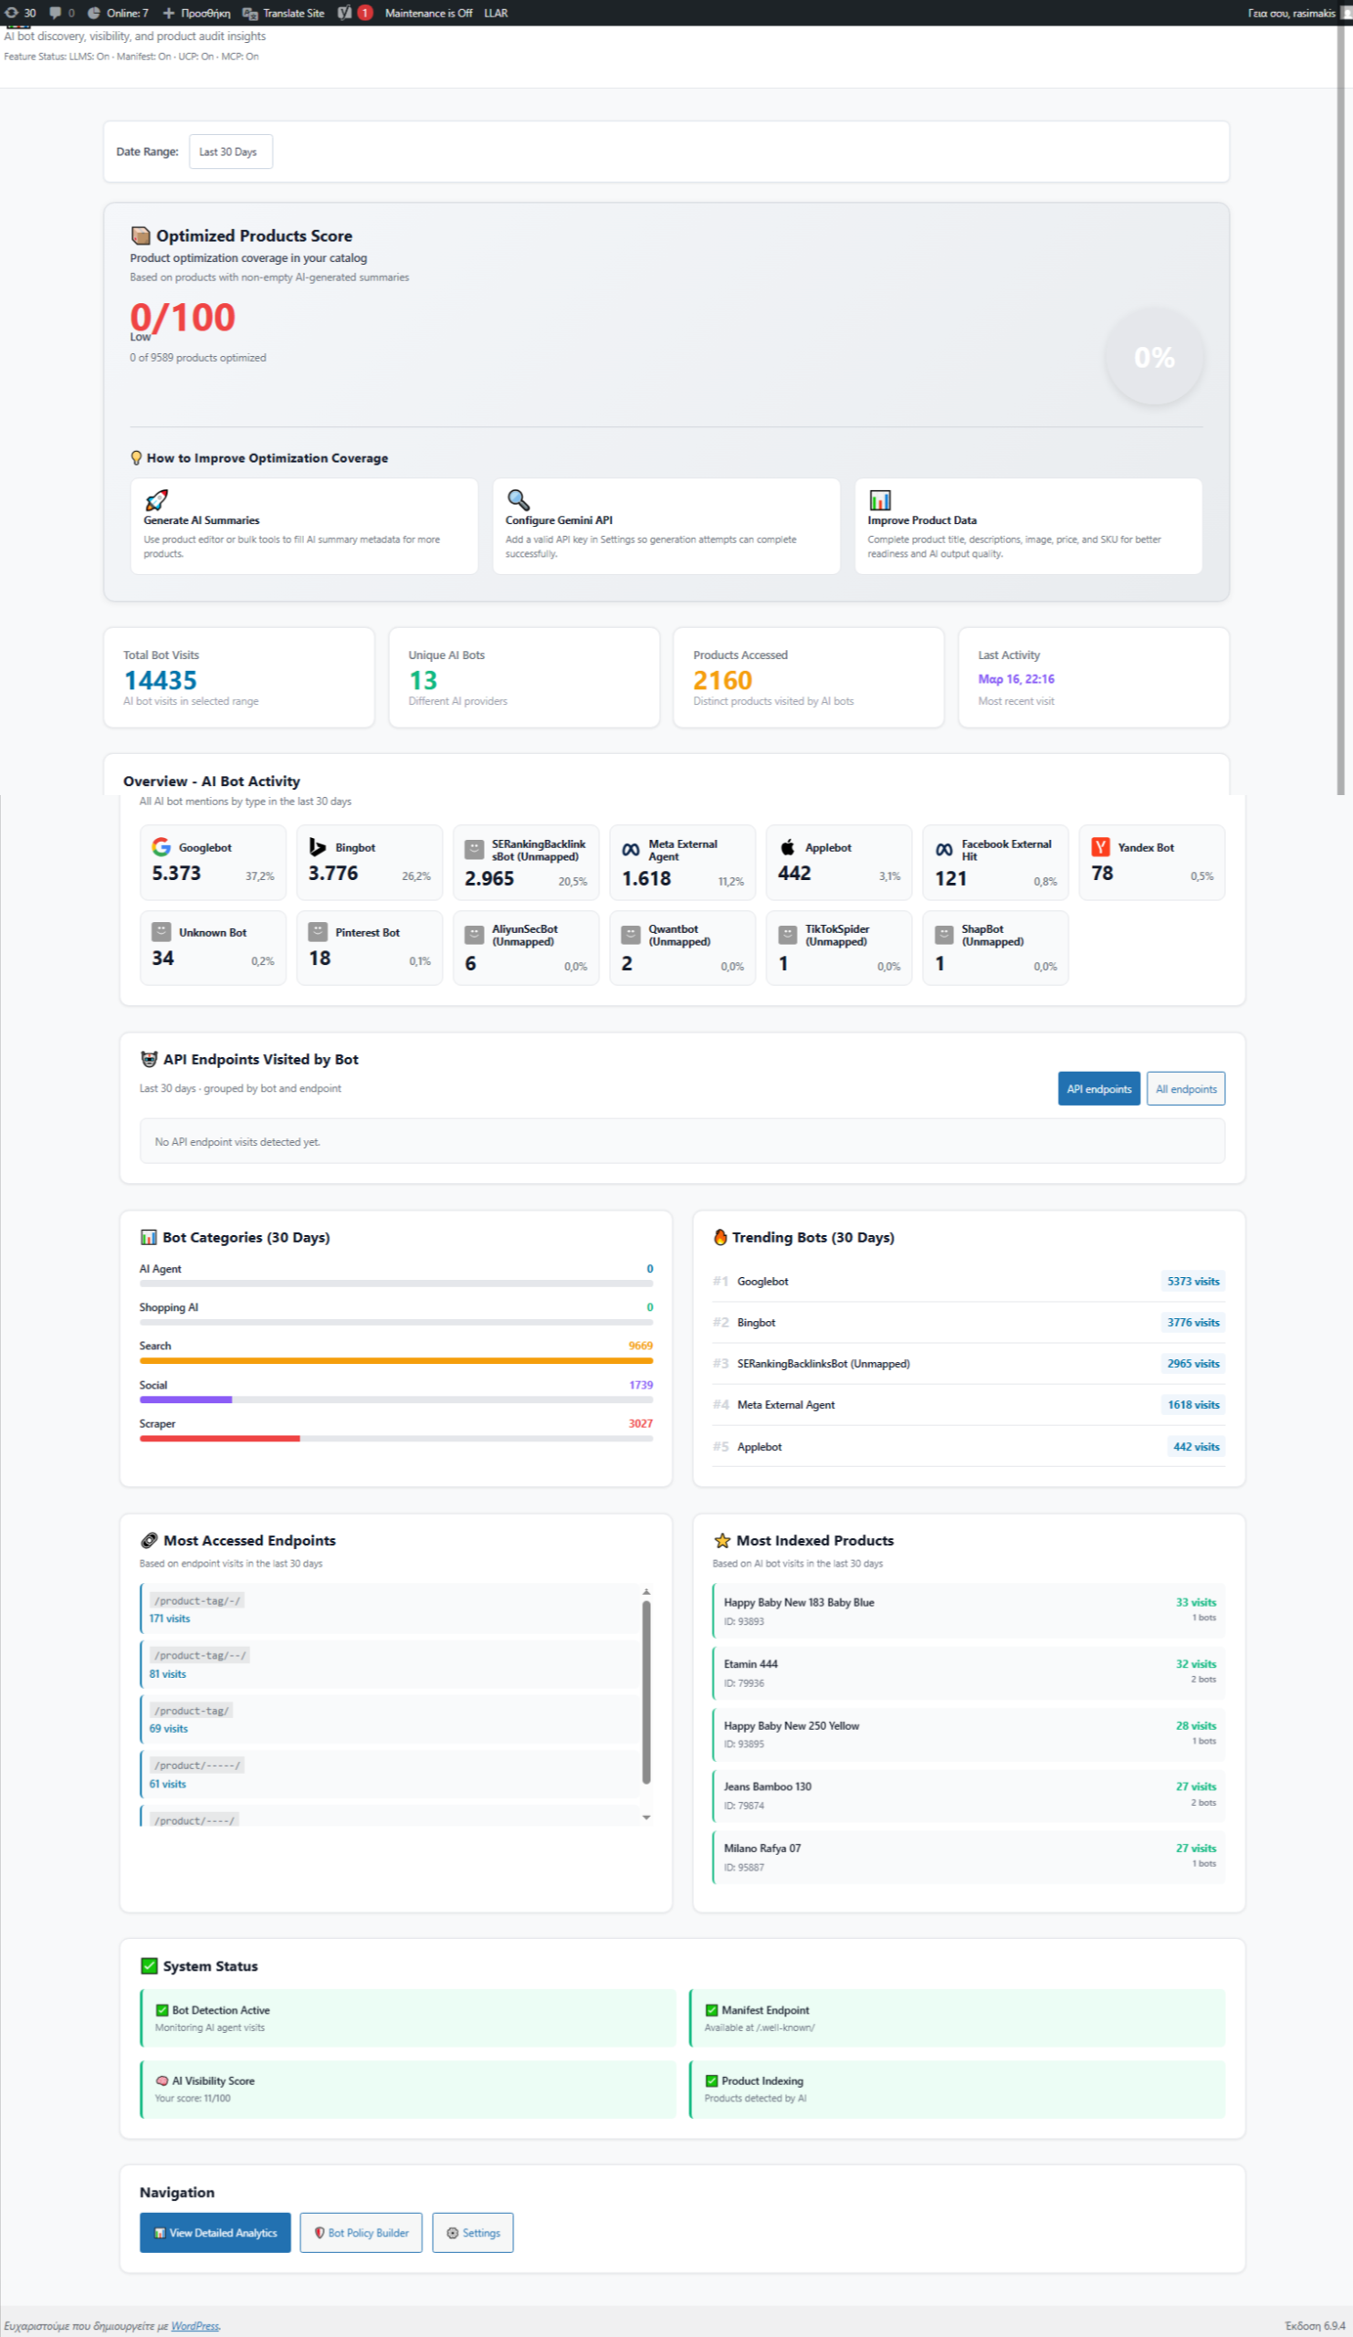Switch to the All endpoints tab
Viewport: 1353px width, 2337px height.
(1185, 1089)
